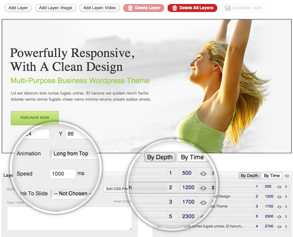
Task: Click the Add Layer: Image button
Action: pyautogui.click(x=55, y=8)
